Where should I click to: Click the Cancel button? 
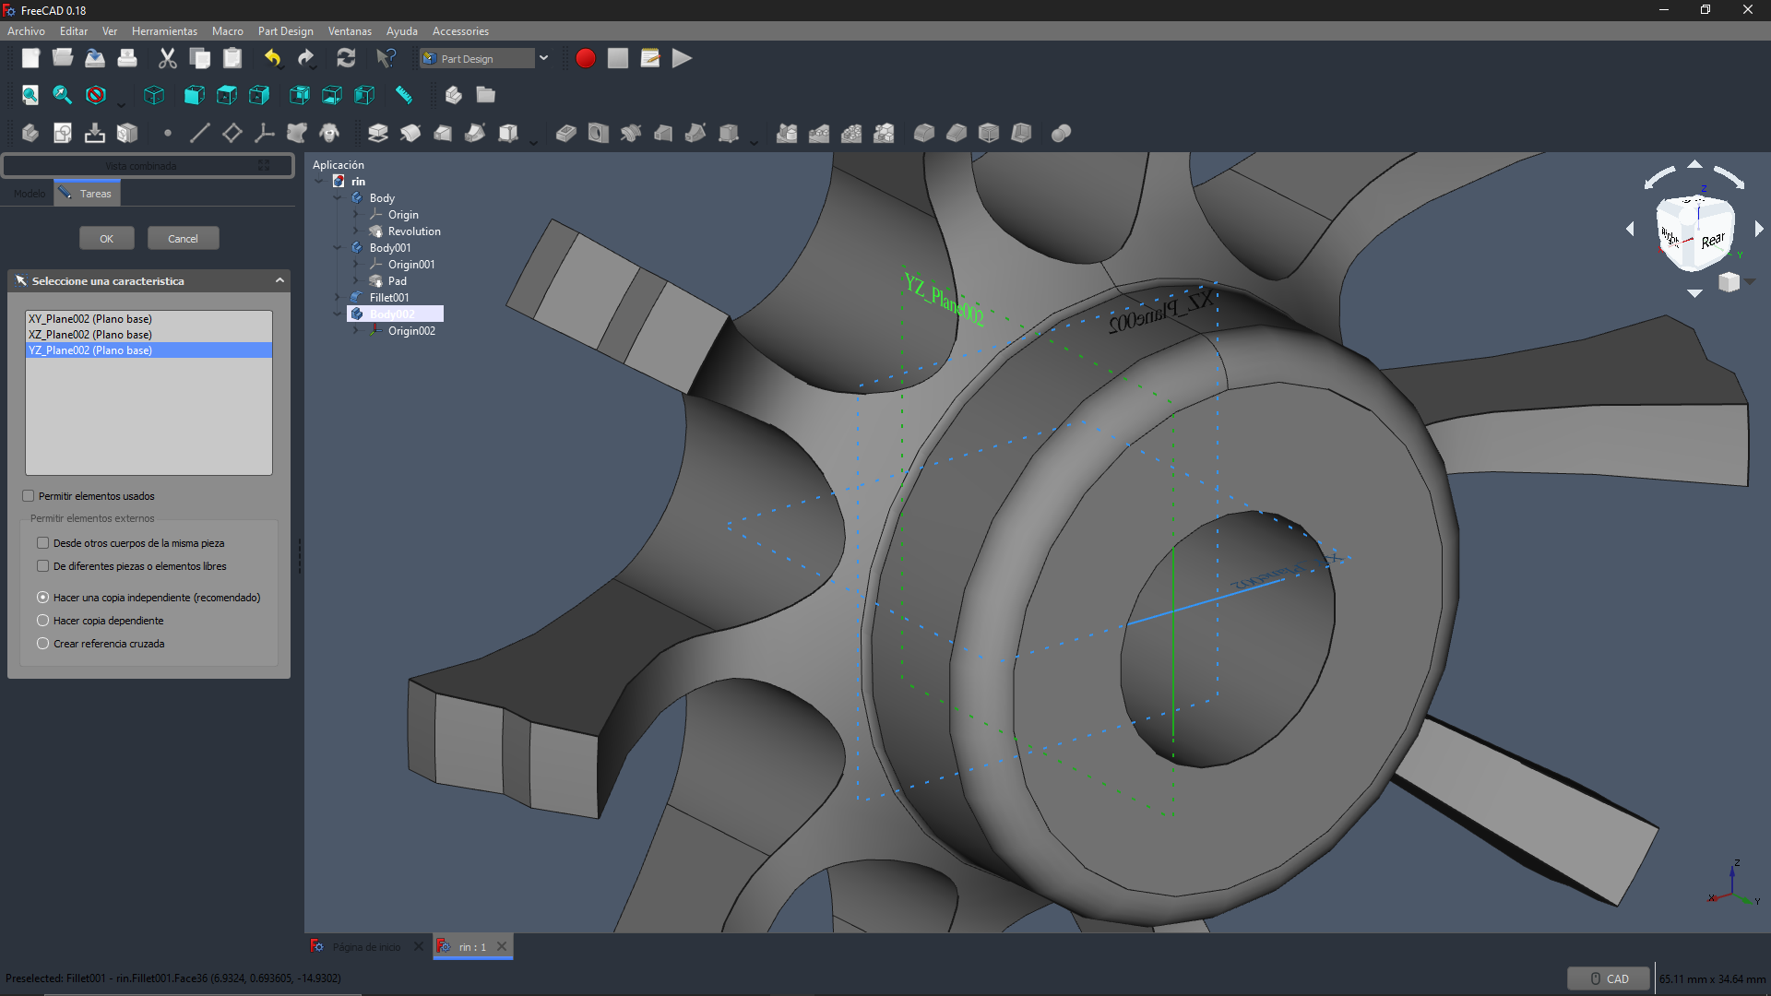(183, 239)
